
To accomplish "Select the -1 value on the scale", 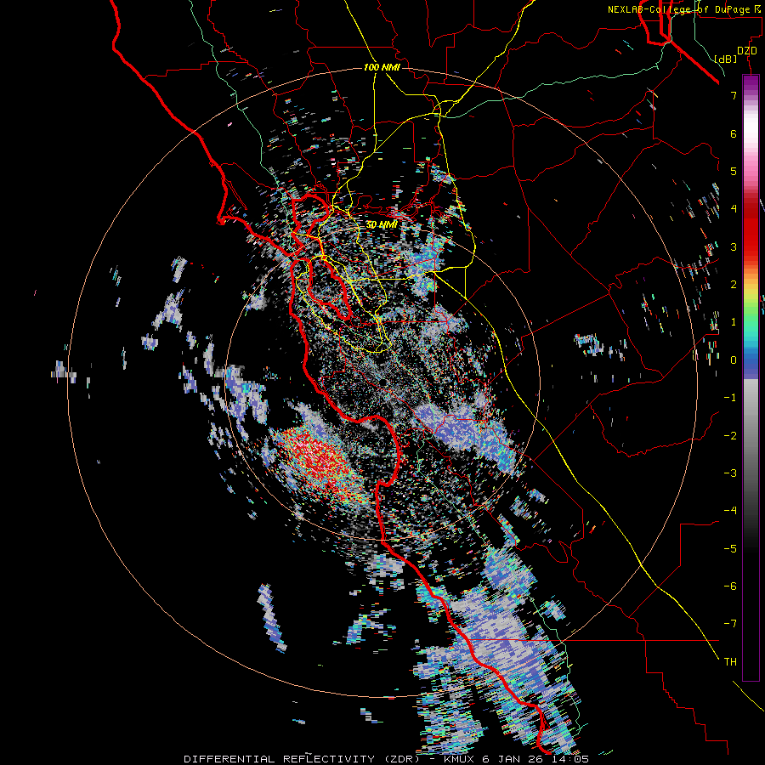I will pyautogui.click(x=730, y=398).
